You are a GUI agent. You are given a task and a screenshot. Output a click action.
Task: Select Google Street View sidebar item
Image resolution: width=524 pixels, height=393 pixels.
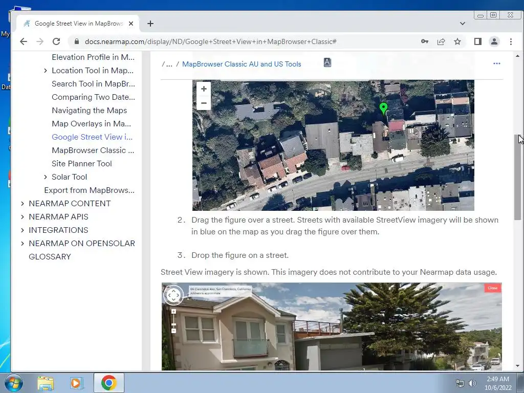(92, 137)
